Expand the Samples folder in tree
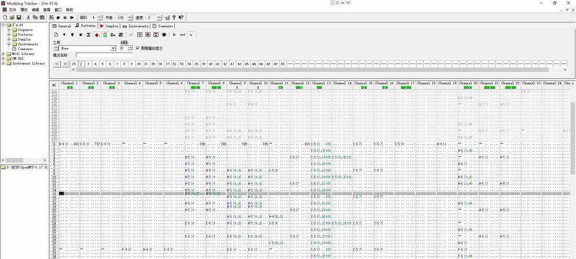 [9, 39]
